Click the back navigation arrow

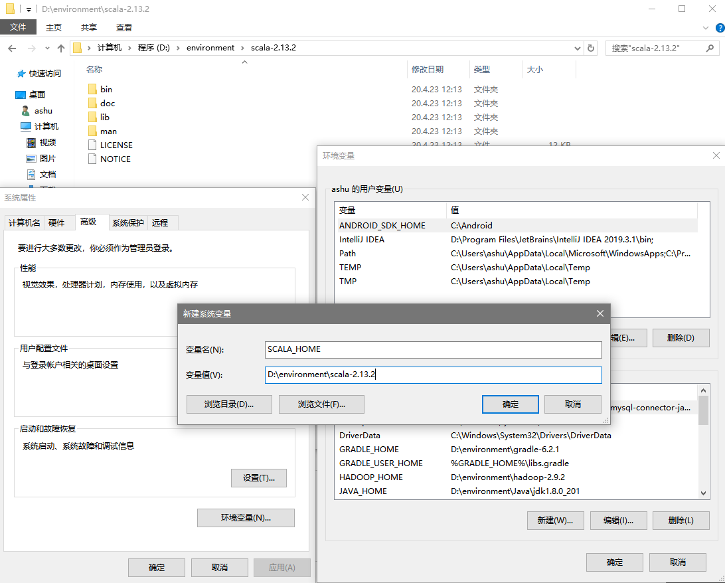pyautogui.click(x=13, y=47)
